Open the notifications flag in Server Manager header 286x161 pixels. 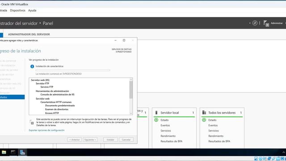point(266,23)
